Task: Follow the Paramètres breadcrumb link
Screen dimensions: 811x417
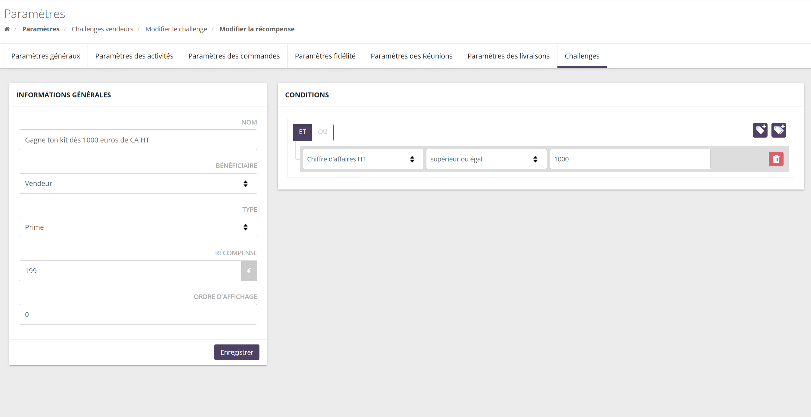Action: (41, 29)
